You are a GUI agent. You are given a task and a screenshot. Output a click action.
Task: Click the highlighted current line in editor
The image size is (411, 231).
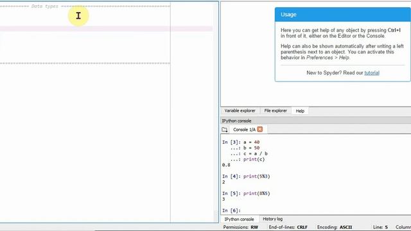click(106, 29)
